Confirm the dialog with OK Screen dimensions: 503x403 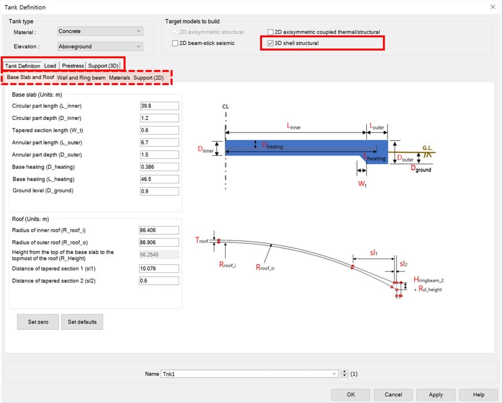click(x=351, y=394)
